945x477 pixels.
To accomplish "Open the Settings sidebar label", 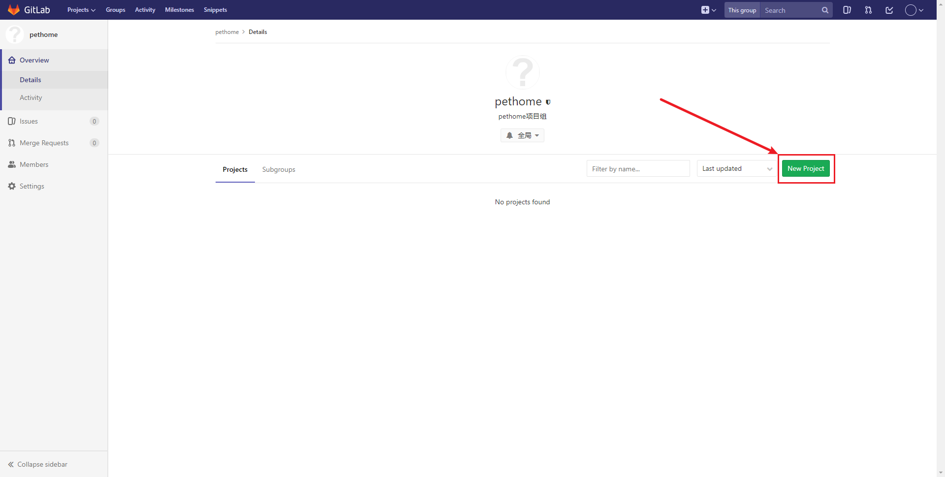I will (32, 186).
